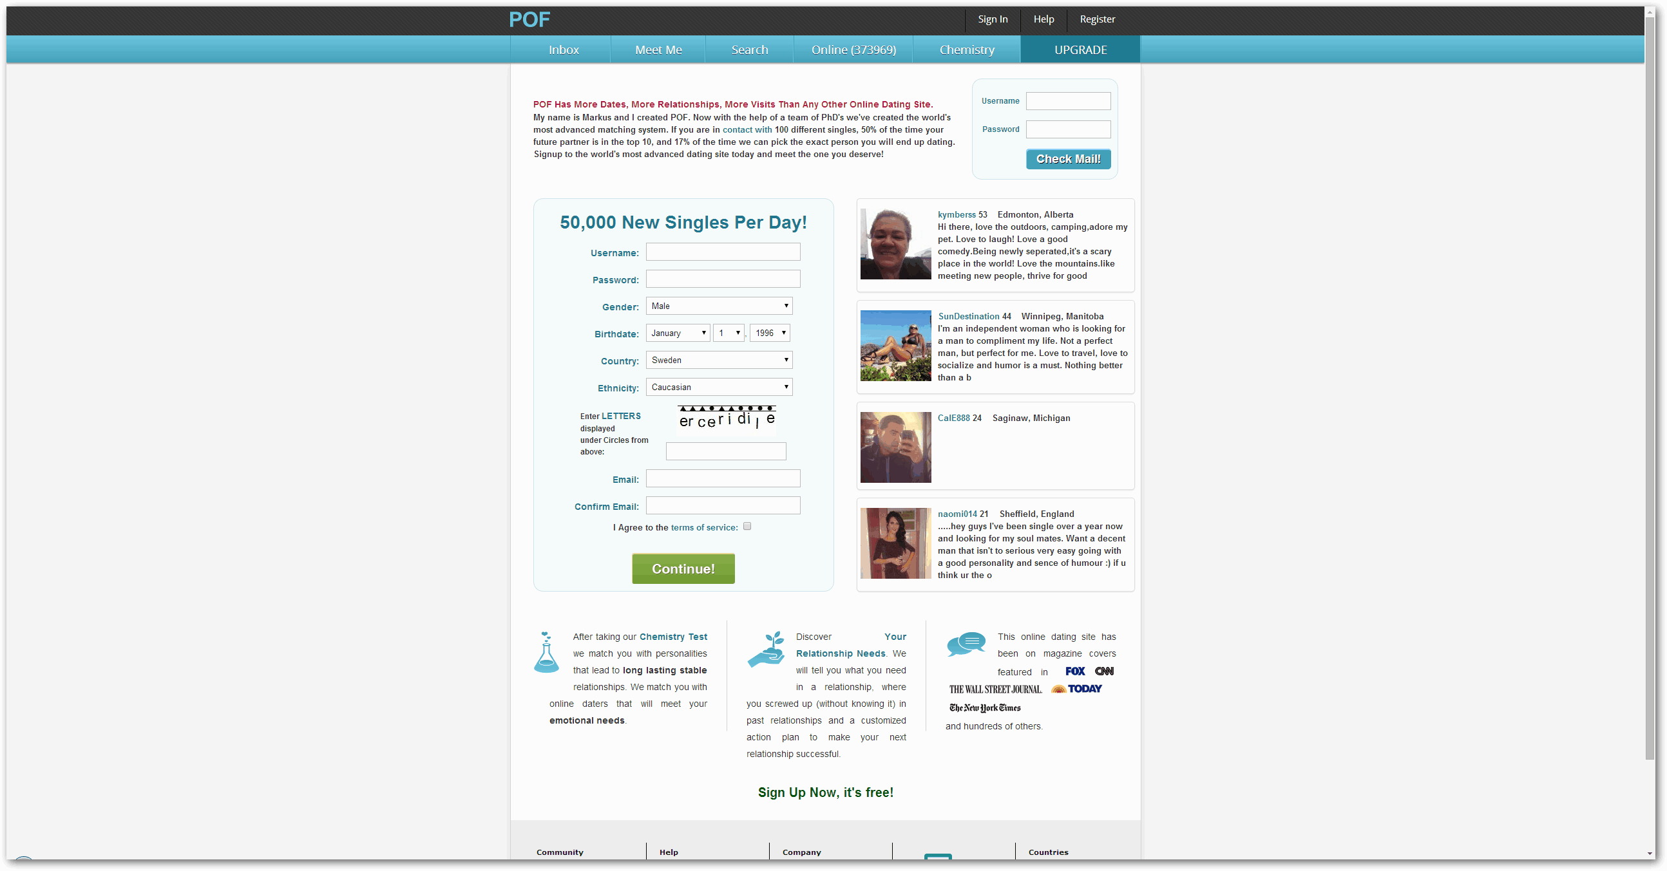The height and width of the screenshot is (871, 1667).
Task: Open the Online (373969) tab
Action: [x=853, y=50]
